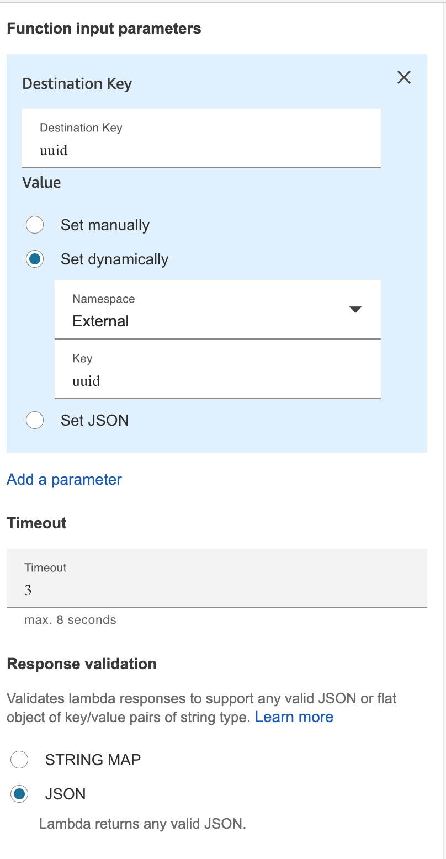Select JSON response validation radio
Image resolution: width=446 pixels, height=859 pixels.
coord(19,794)
